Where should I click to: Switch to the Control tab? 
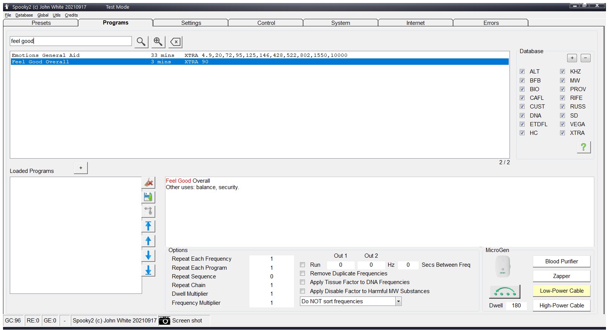click(x=266, y=23)
